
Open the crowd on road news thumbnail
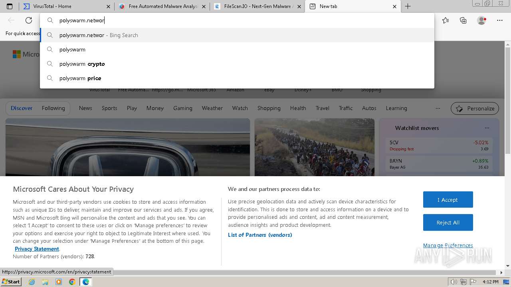point(315,147)
